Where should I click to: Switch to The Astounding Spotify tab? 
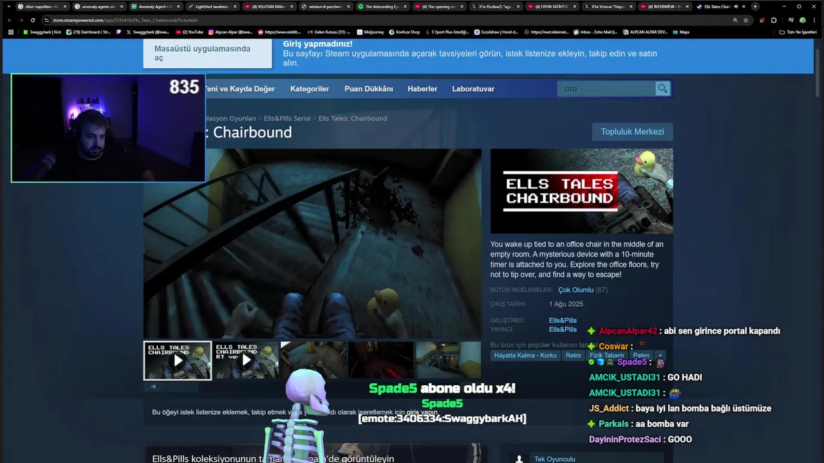coord(382,6)
